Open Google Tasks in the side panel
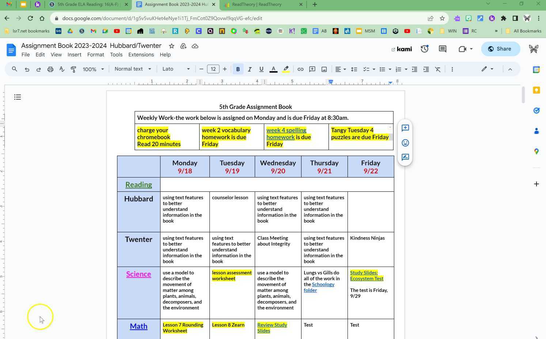Screen dimensions: 546x339 (x=536, y=110)
